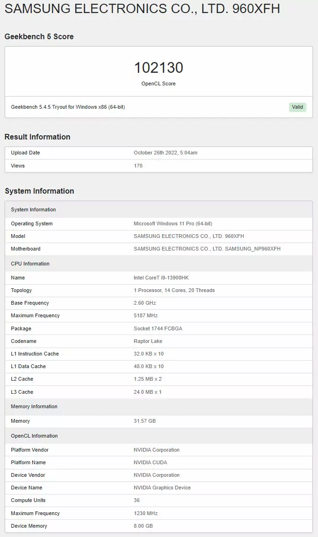Click the Device Name label
The height and width of the screenshot is (537, 318).
27,488
